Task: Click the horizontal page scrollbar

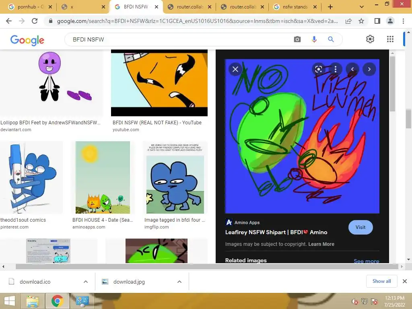Action: click(x=207, y=266)
